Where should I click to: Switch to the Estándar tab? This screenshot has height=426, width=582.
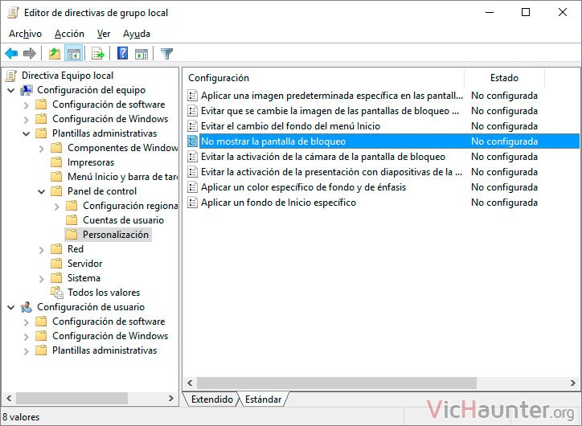(x=263, y=399)
